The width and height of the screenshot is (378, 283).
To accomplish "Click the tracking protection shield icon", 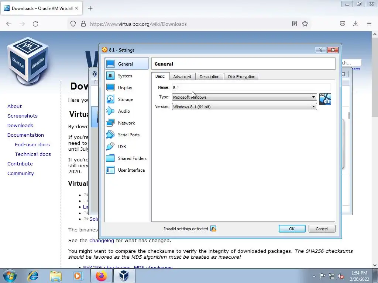I will (x=73, y=24).
